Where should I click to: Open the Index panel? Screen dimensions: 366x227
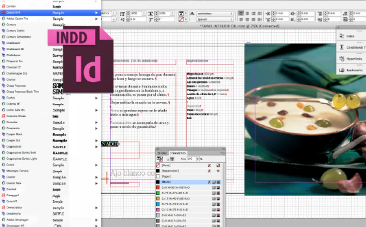click(x=351, y=36)
